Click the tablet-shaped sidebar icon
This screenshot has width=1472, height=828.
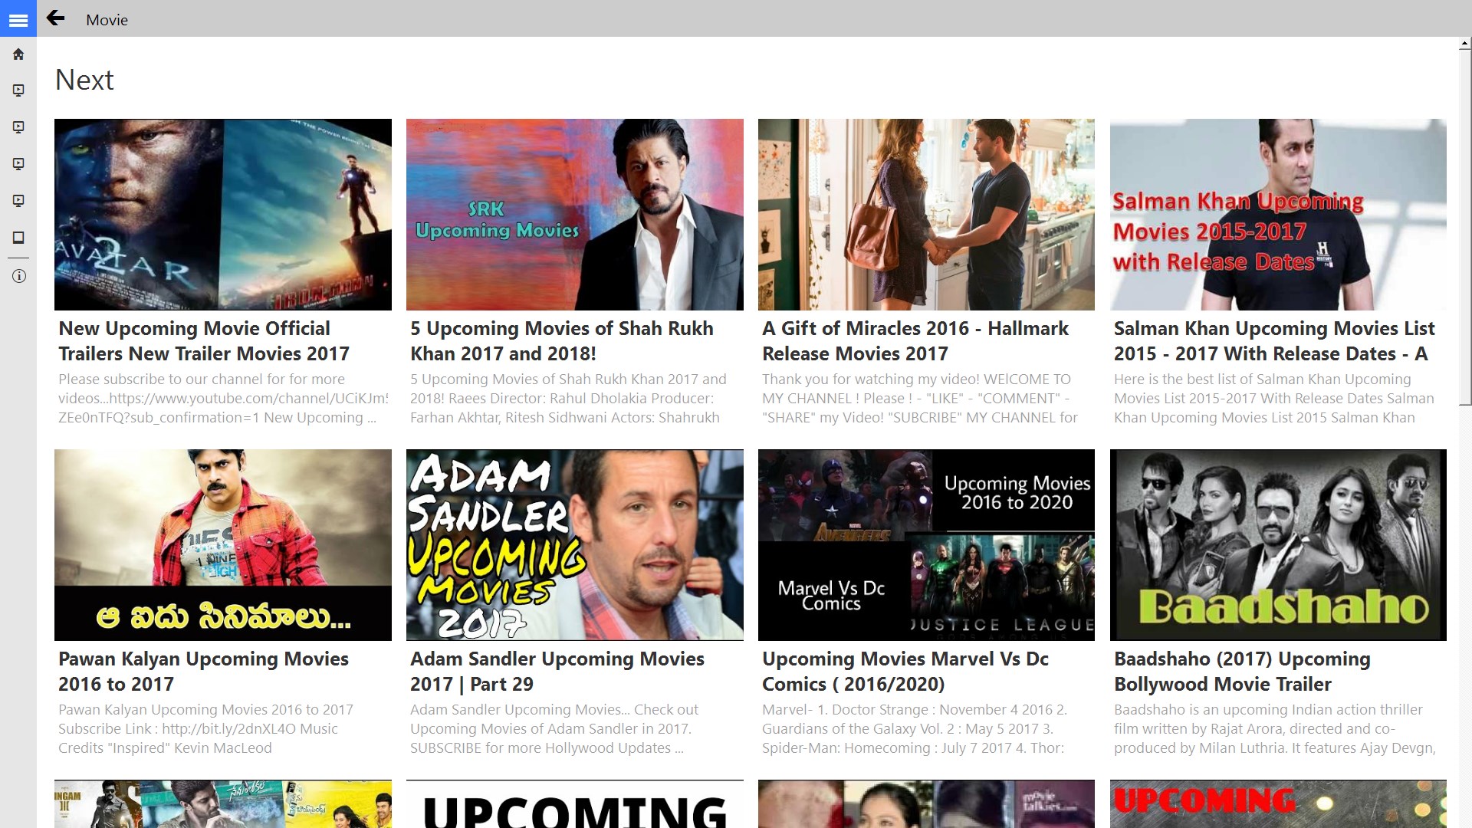18,238
